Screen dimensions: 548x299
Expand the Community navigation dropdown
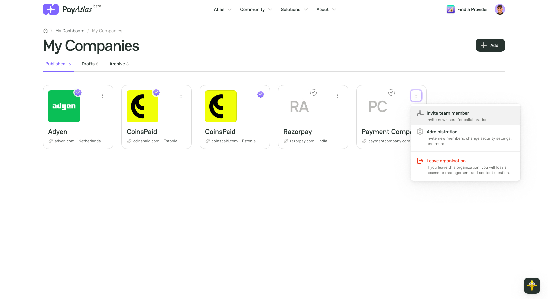coord(256,9)
